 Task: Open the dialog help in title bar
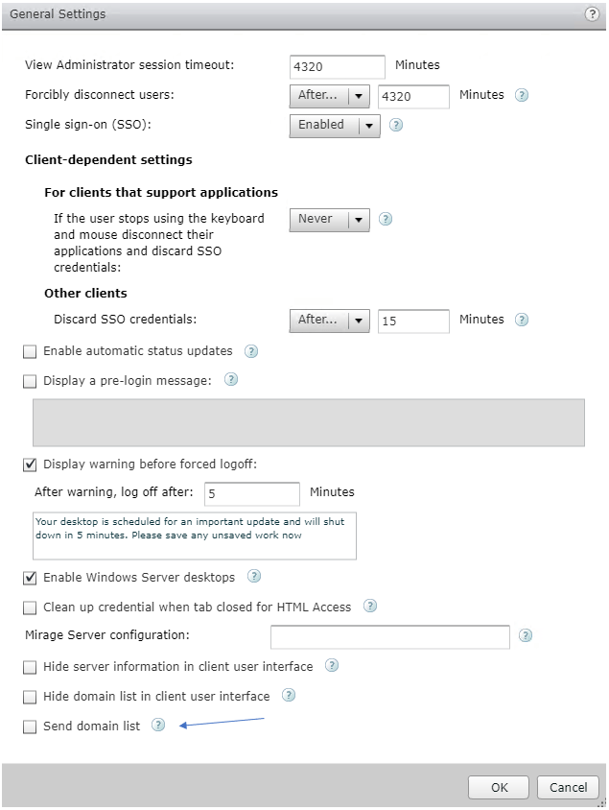(x=593, y=14)
